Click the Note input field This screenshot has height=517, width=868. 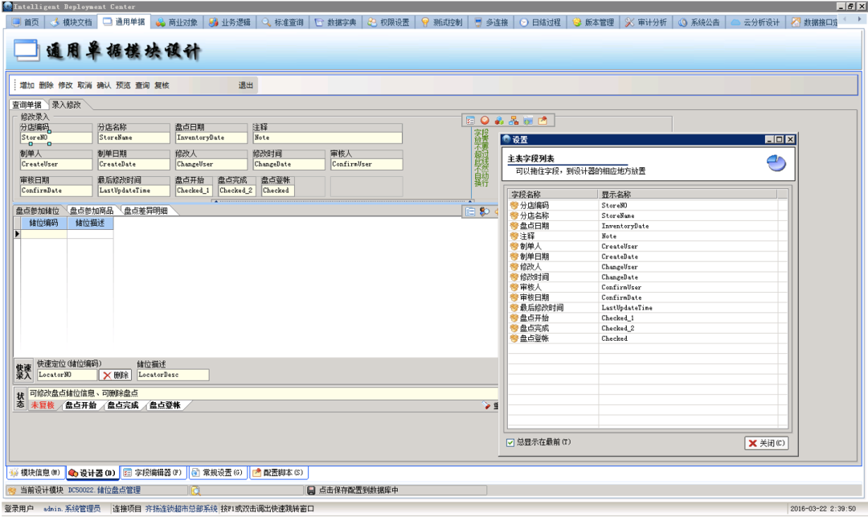point(327,137)
